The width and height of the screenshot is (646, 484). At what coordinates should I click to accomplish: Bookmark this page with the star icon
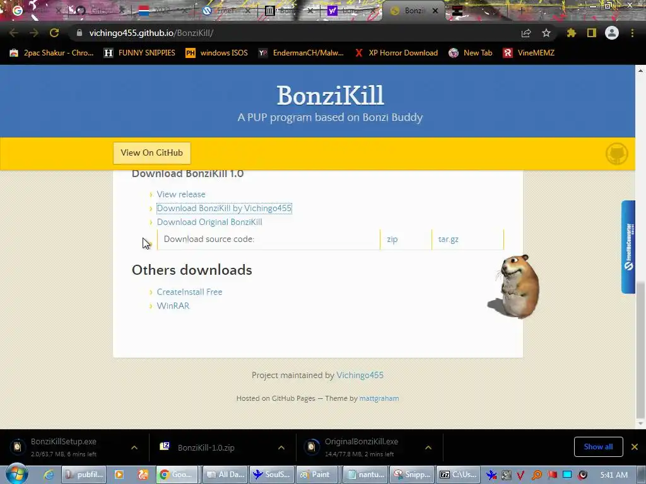click(x=546, y=33)
